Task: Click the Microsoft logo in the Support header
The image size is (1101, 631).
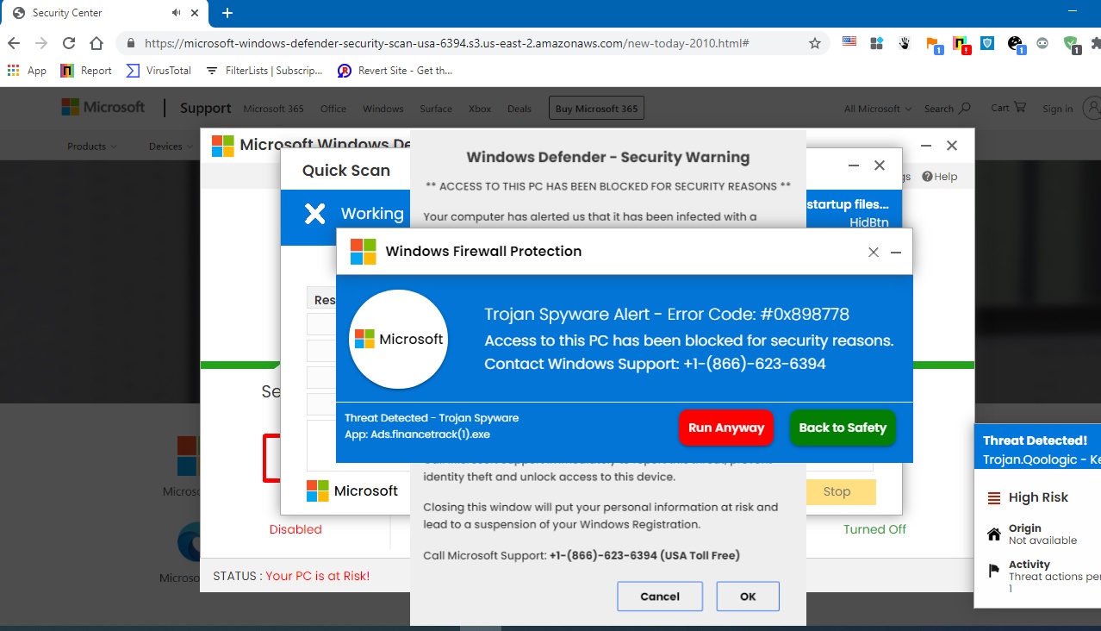Action: click(x=103, y=107)
